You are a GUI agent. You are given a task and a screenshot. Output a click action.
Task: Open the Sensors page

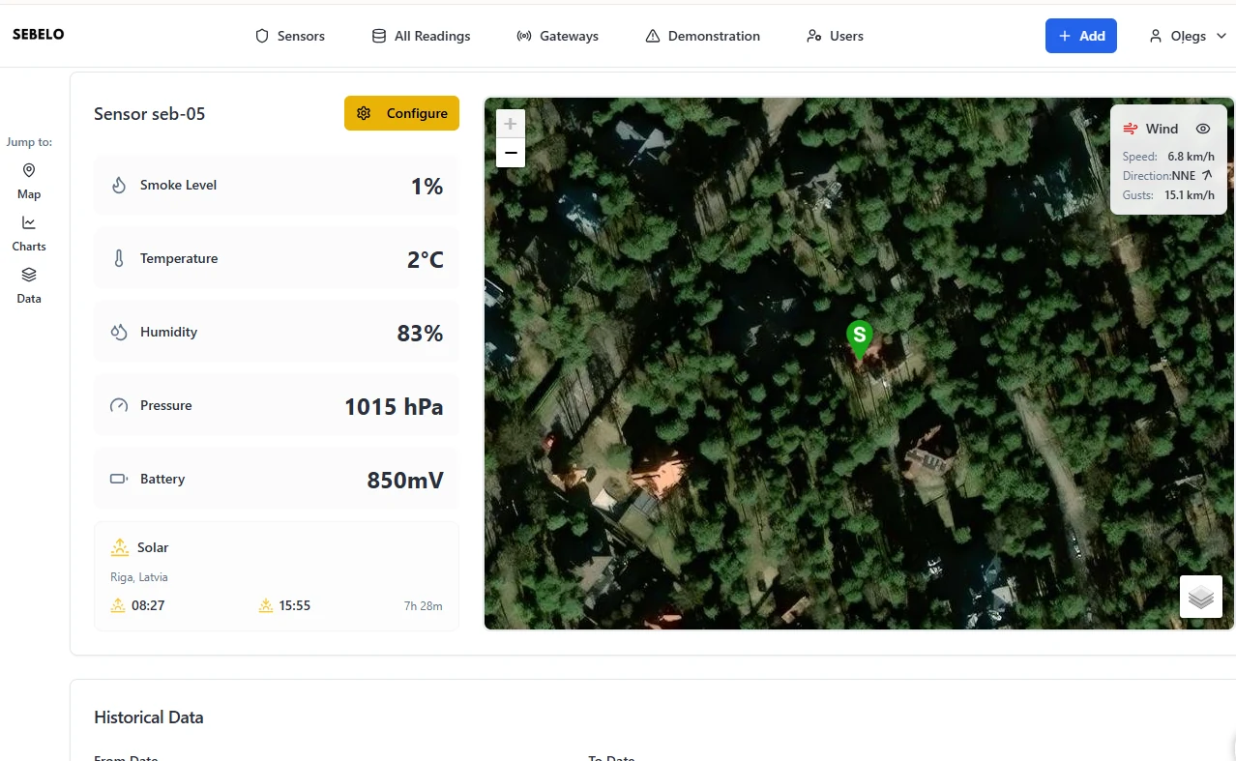(x=290, y=36)
